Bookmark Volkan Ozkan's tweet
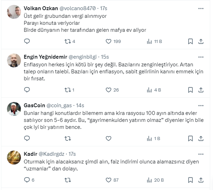 pos(190,41)
